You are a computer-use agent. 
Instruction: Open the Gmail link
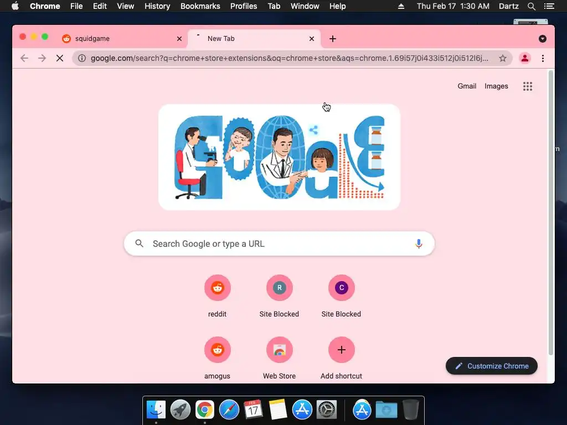tap(467, 86)
